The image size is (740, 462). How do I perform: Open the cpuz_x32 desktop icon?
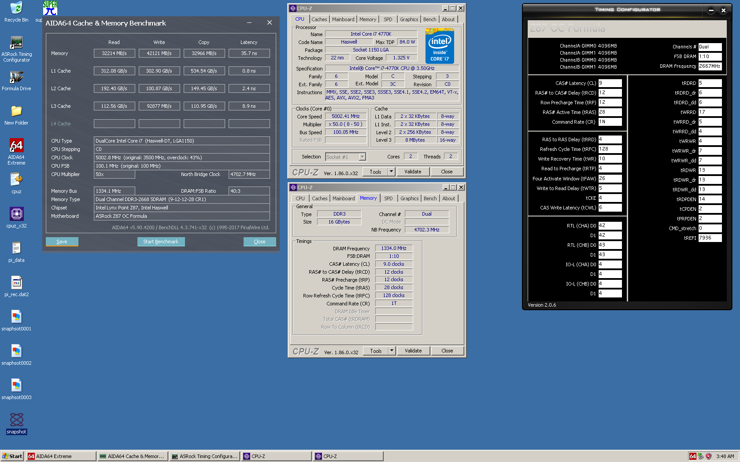(16, 218)
